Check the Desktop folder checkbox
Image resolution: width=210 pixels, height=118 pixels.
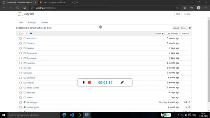pyautogui.click(x=20, y=48)
